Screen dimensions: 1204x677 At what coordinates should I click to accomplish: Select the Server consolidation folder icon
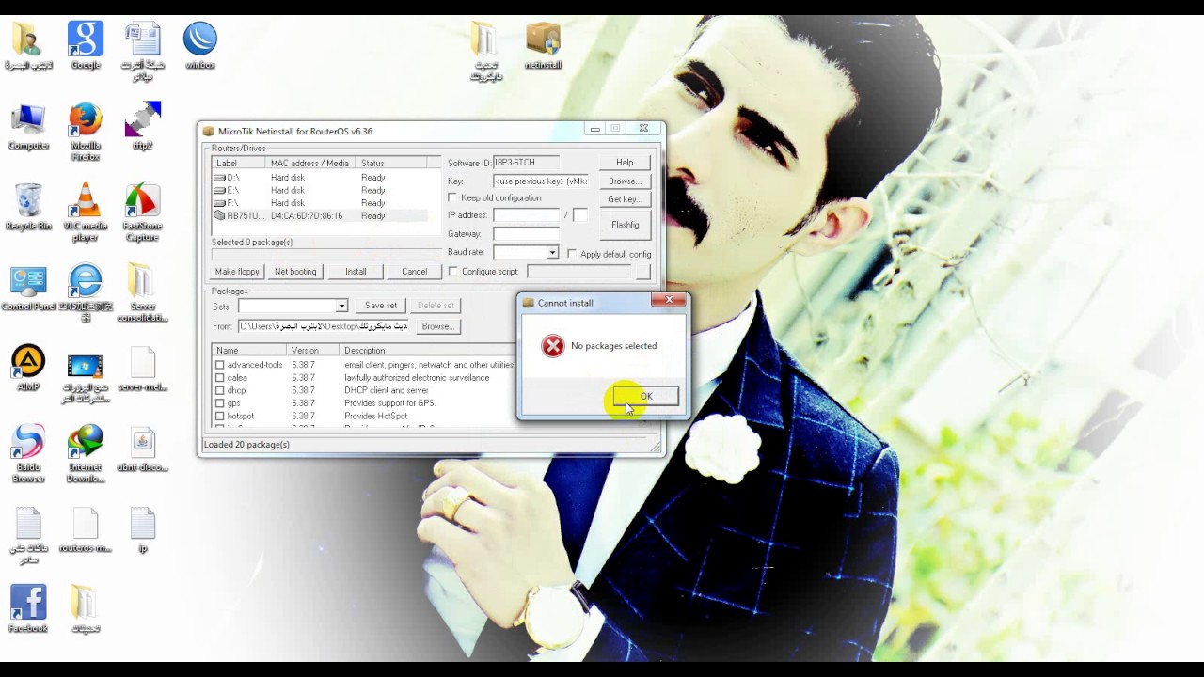tap(143, 293)
